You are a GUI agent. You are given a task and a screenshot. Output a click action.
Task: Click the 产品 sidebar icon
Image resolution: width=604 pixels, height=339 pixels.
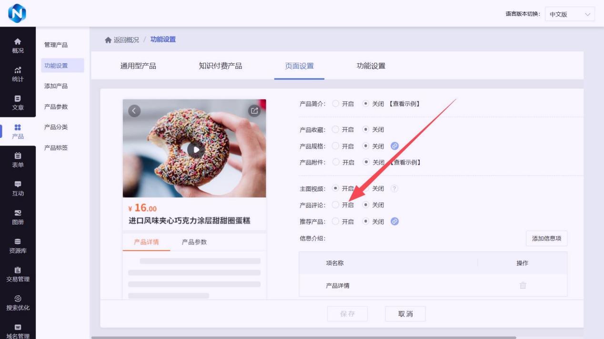click(x=18, y=128)
